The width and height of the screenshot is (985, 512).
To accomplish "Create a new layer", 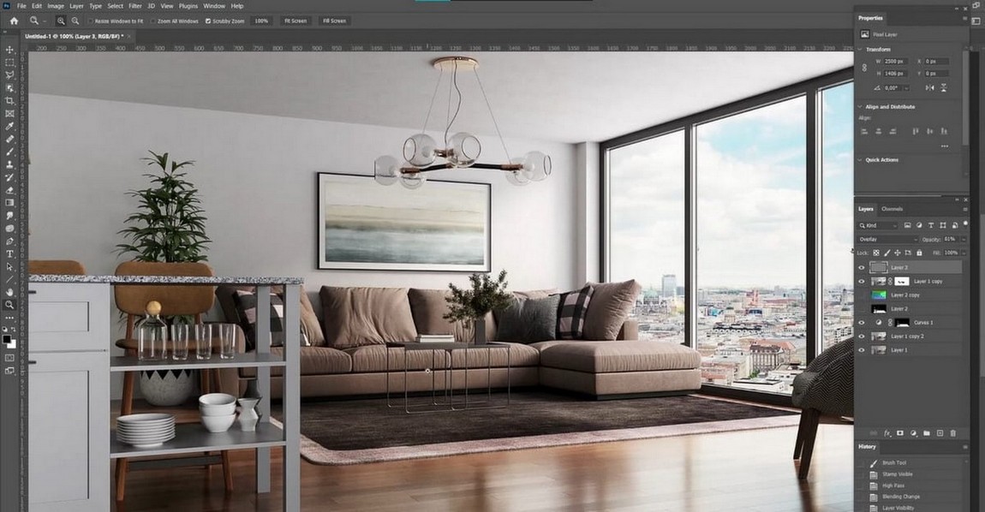I will [x=940, y=433].
